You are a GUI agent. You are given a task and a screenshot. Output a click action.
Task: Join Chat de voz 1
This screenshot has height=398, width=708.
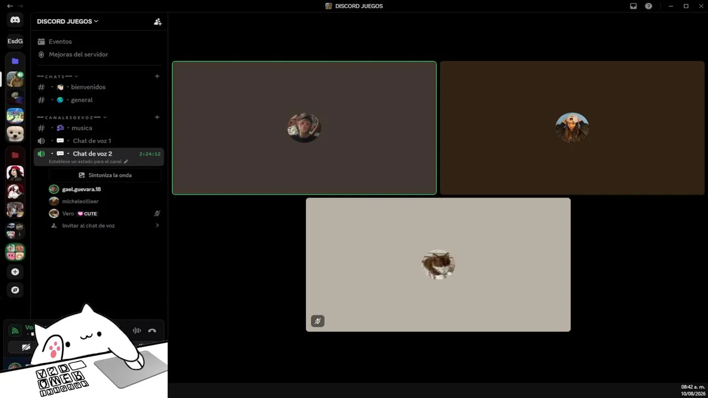[99, 141]
